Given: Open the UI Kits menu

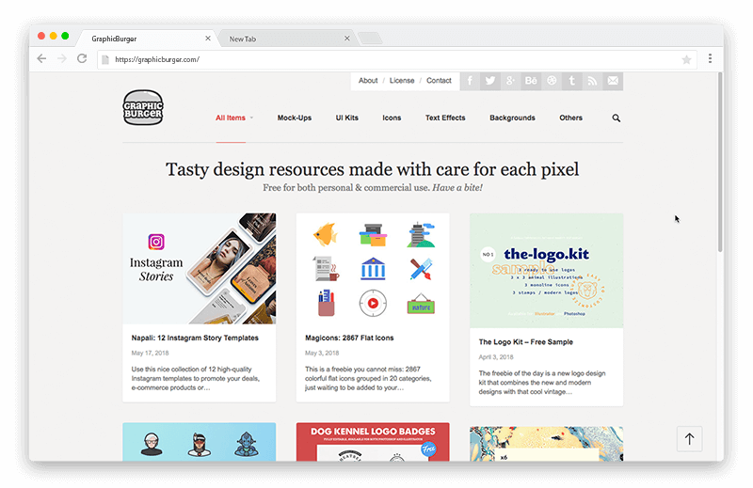Looking at the screenshot, I should click(346, 118).
